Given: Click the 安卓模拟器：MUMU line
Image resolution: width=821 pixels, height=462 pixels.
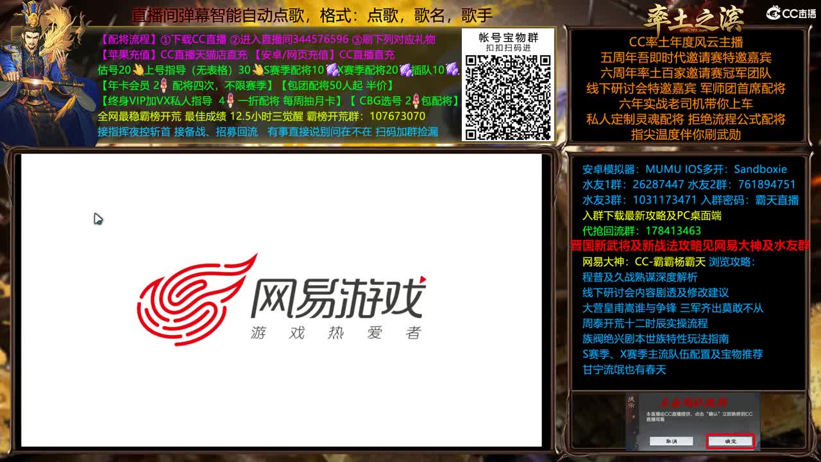Looking at the screenshot, I should 684,169.
